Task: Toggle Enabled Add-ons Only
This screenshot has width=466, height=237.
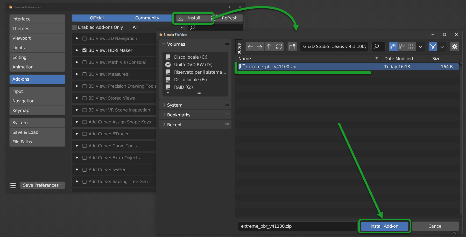Action: pyautogui.click(x=74, y=27)
